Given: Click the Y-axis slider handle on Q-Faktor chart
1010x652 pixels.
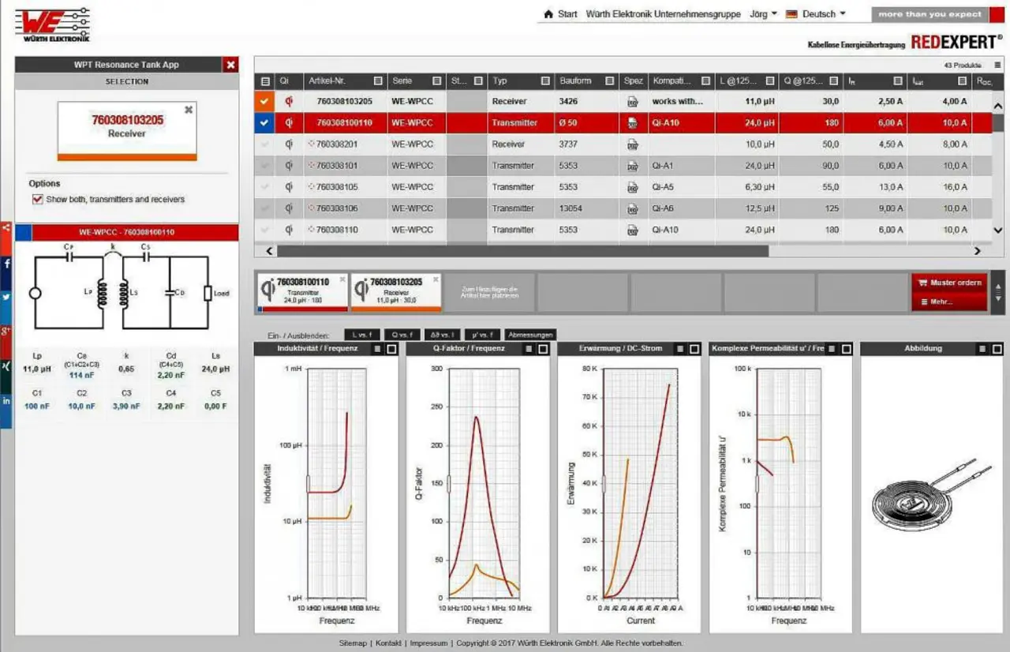Looking at the screenshot, I should coord(449,484).
